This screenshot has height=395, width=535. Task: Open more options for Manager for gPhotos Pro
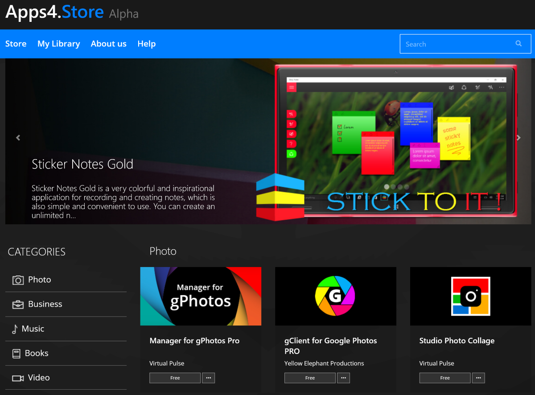pyautogui.click(x=208, y=378)
